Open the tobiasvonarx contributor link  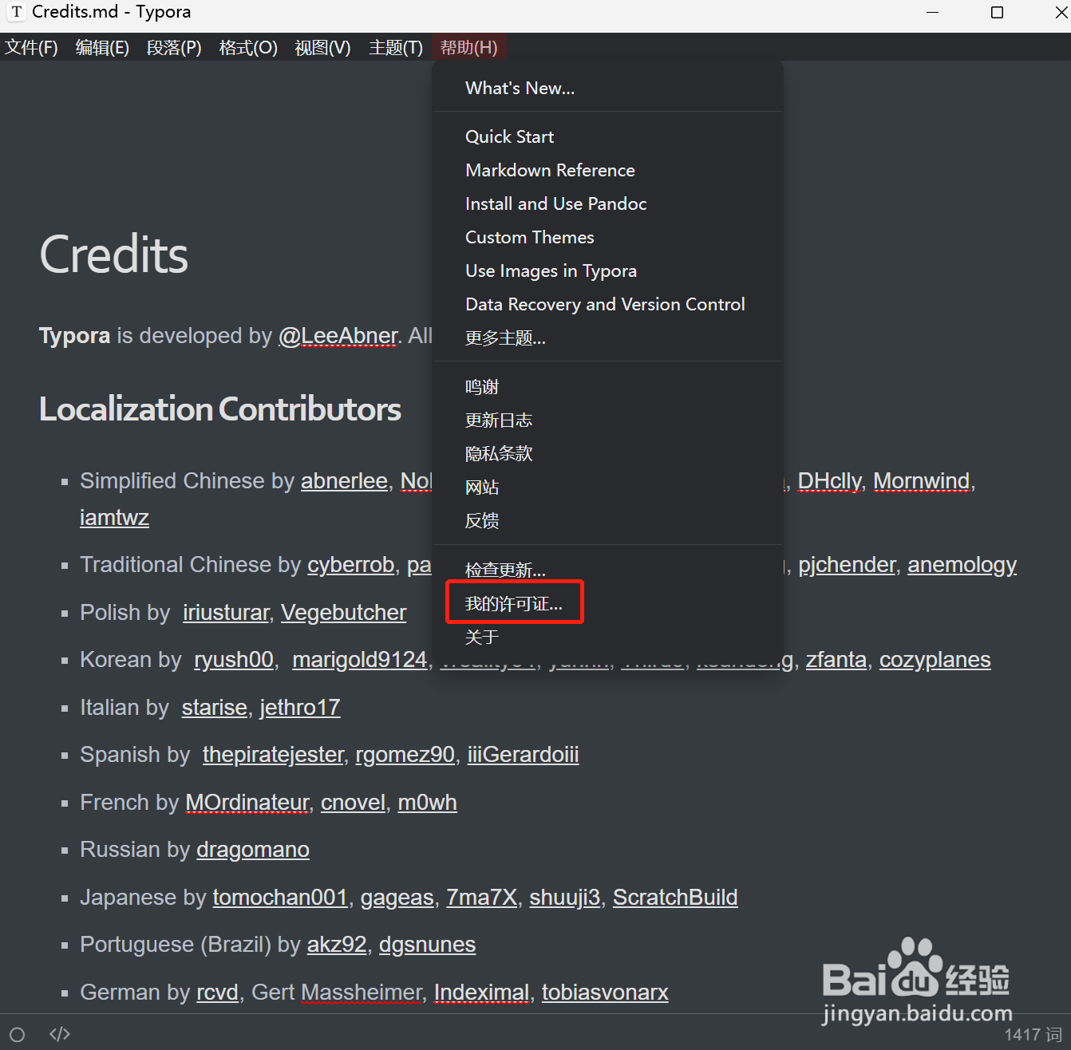[605, 993]
